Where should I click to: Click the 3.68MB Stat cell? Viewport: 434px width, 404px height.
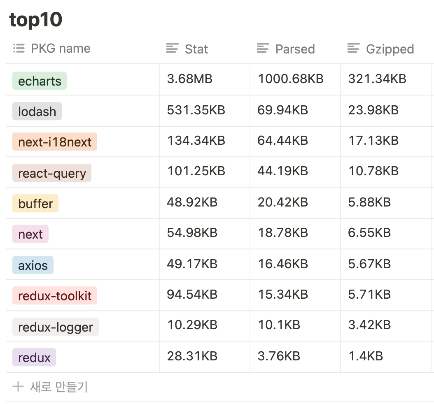[x=205, y=80]
